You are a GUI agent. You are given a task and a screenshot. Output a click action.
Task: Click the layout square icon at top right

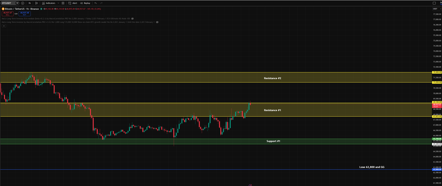coord(434,3)
